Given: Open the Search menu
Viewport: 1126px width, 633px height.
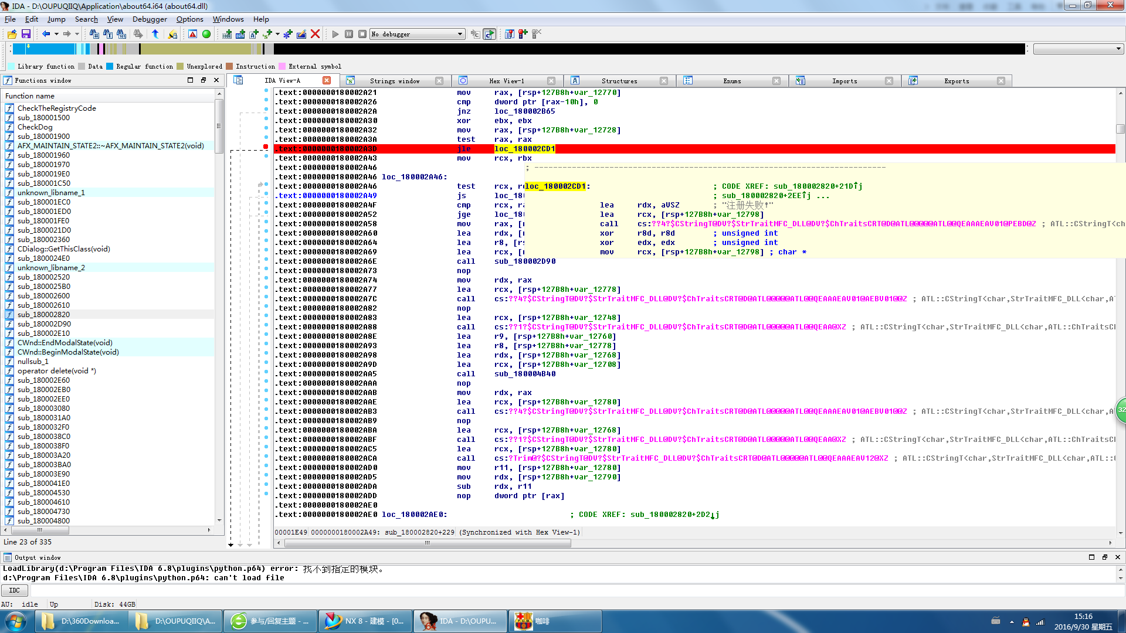Looking at the screenshot, I should click(86, 19).
